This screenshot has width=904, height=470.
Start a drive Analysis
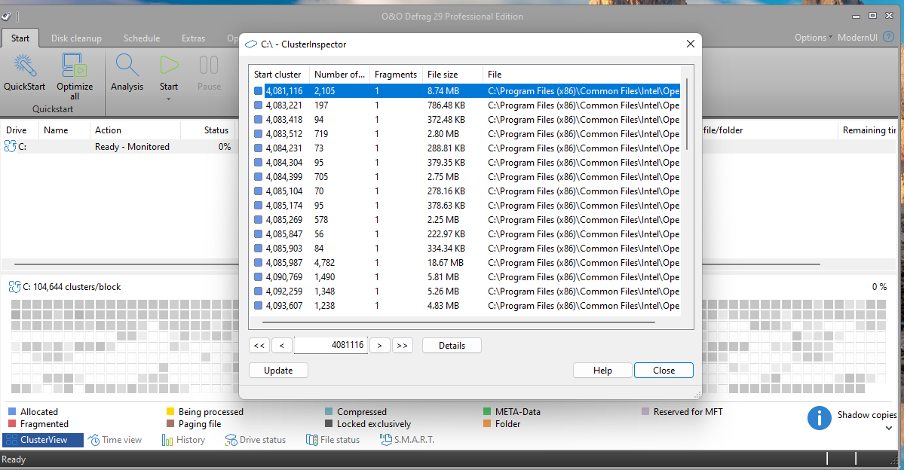127,73
